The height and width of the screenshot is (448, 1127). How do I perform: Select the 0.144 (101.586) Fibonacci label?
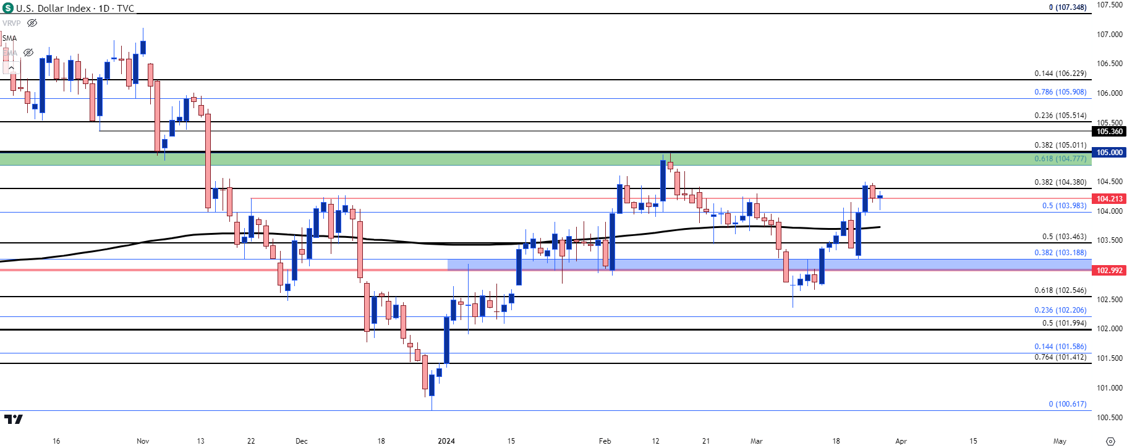1060,346
